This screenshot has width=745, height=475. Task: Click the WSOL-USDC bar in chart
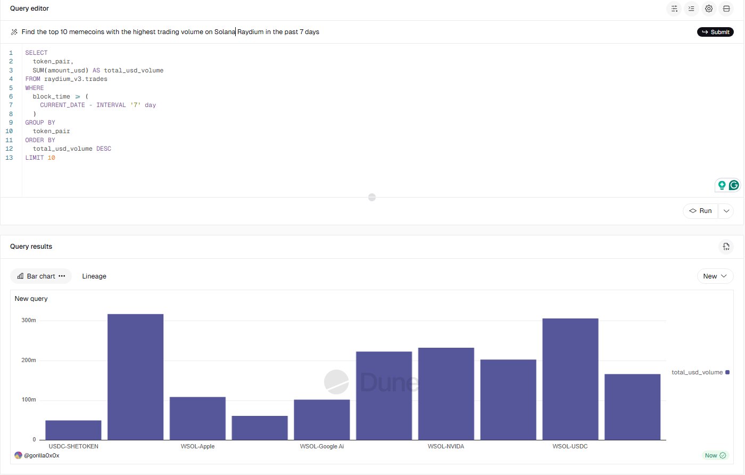point(570,379)
